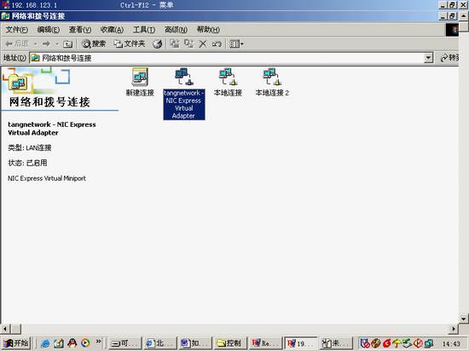
Task: Click the horizontal scrollbar right arrow
Action: coord(454,329)
